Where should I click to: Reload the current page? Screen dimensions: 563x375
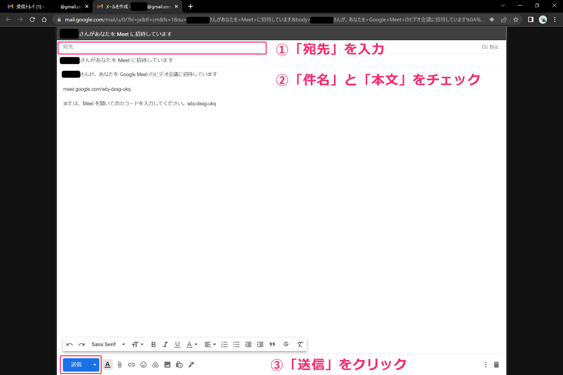[32, 19]
